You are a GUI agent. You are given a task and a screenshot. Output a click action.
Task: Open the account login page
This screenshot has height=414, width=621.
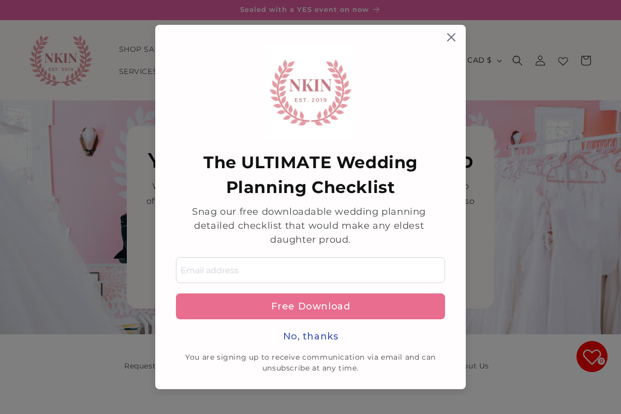click(x=540, y=61)
